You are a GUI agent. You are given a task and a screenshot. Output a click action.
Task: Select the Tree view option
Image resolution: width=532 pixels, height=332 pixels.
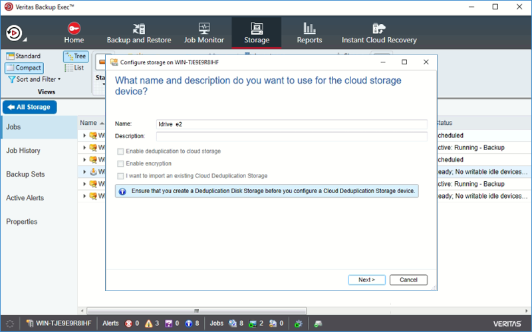[x=76, y=56]
